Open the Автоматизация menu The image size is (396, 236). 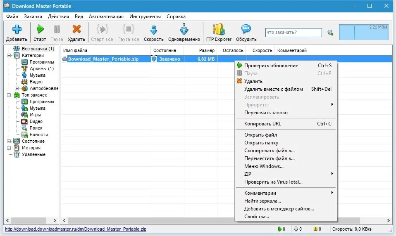tap(106, 17)
